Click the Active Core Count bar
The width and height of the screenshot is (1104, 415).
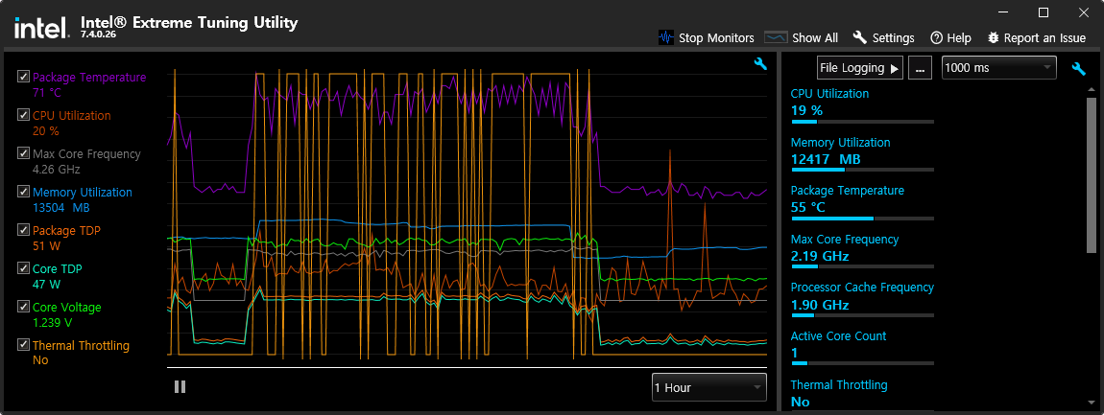[862, 363]
